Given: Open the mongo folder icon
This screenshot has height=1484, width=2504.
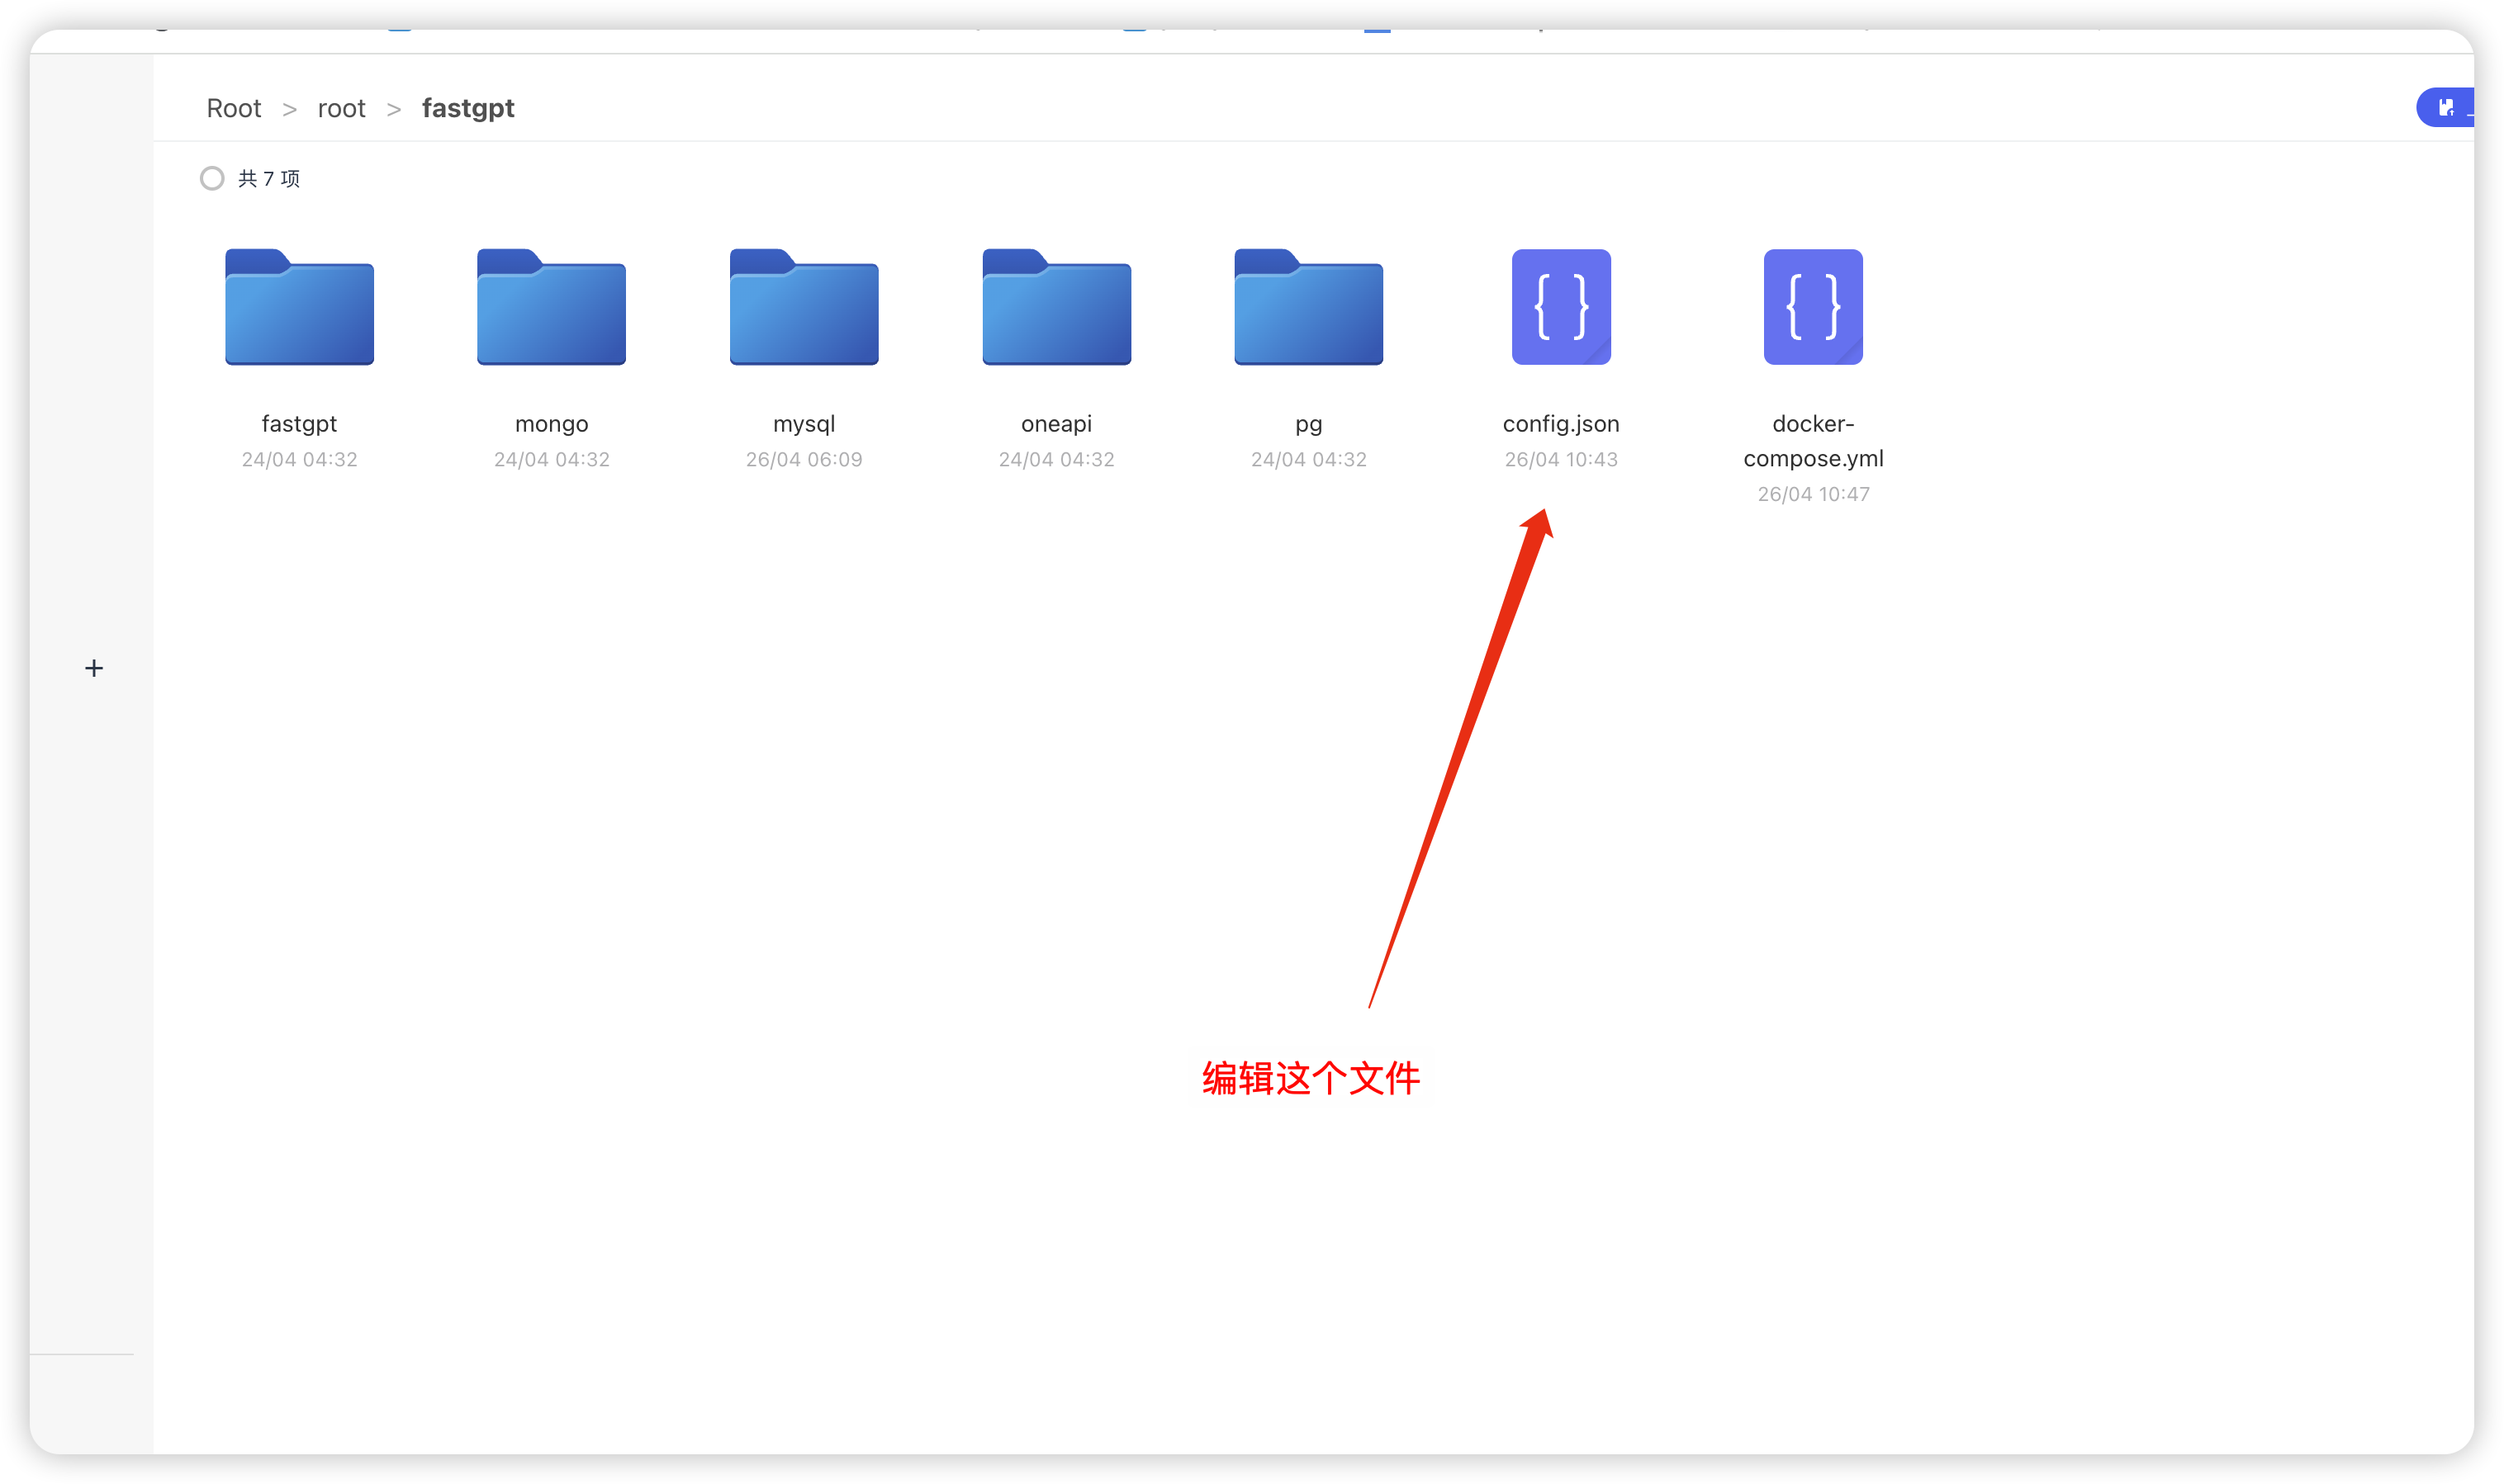Looking at the screenshot, I should pyautogui.click(x=551, y=307).
